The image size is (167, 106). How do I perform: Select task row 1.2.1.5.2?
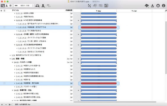36,52
